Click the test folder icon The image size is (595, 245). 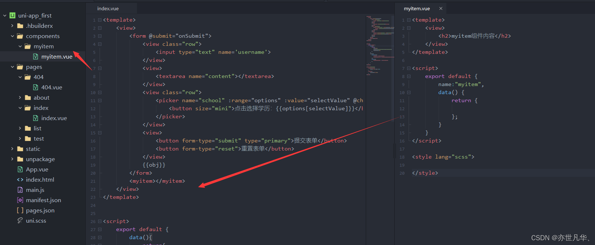click(x=28, y=138)
